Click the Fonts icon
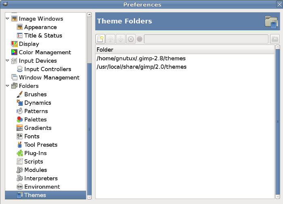 [20, 136]
